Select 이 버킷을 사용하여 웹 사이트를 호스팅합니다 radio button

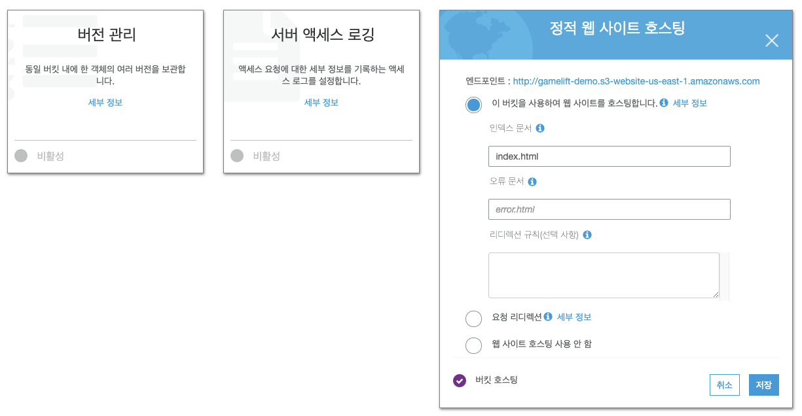(x=473, y=105)
